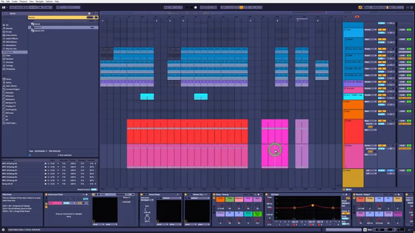Screen dimensions: 415x233
Task: Select the Sounds category in browser
Action: [9, 28]
